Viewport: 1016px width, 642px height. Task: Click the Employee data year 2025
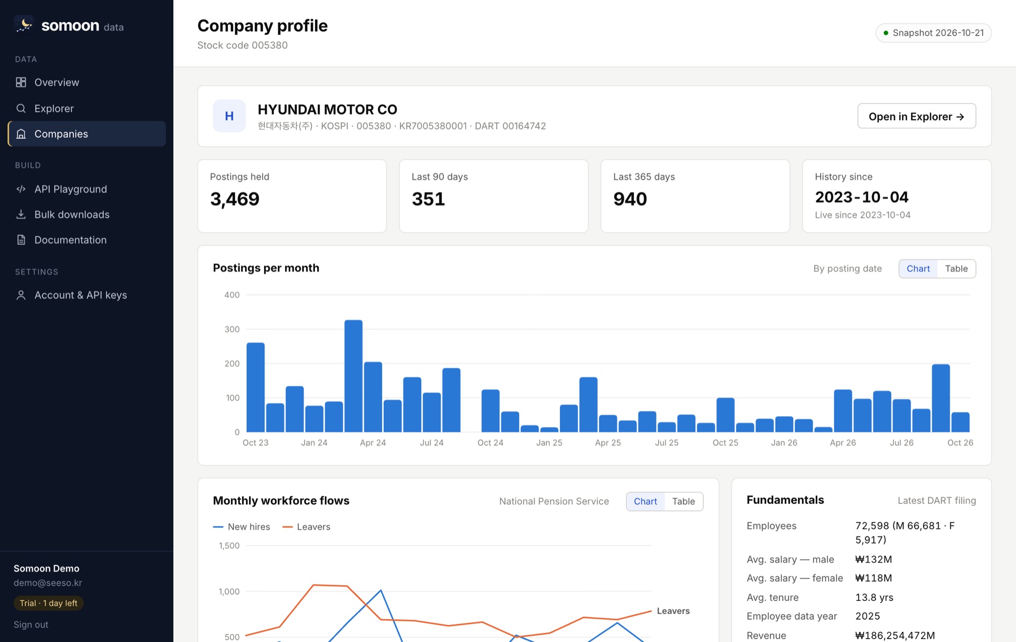point(868,616)
